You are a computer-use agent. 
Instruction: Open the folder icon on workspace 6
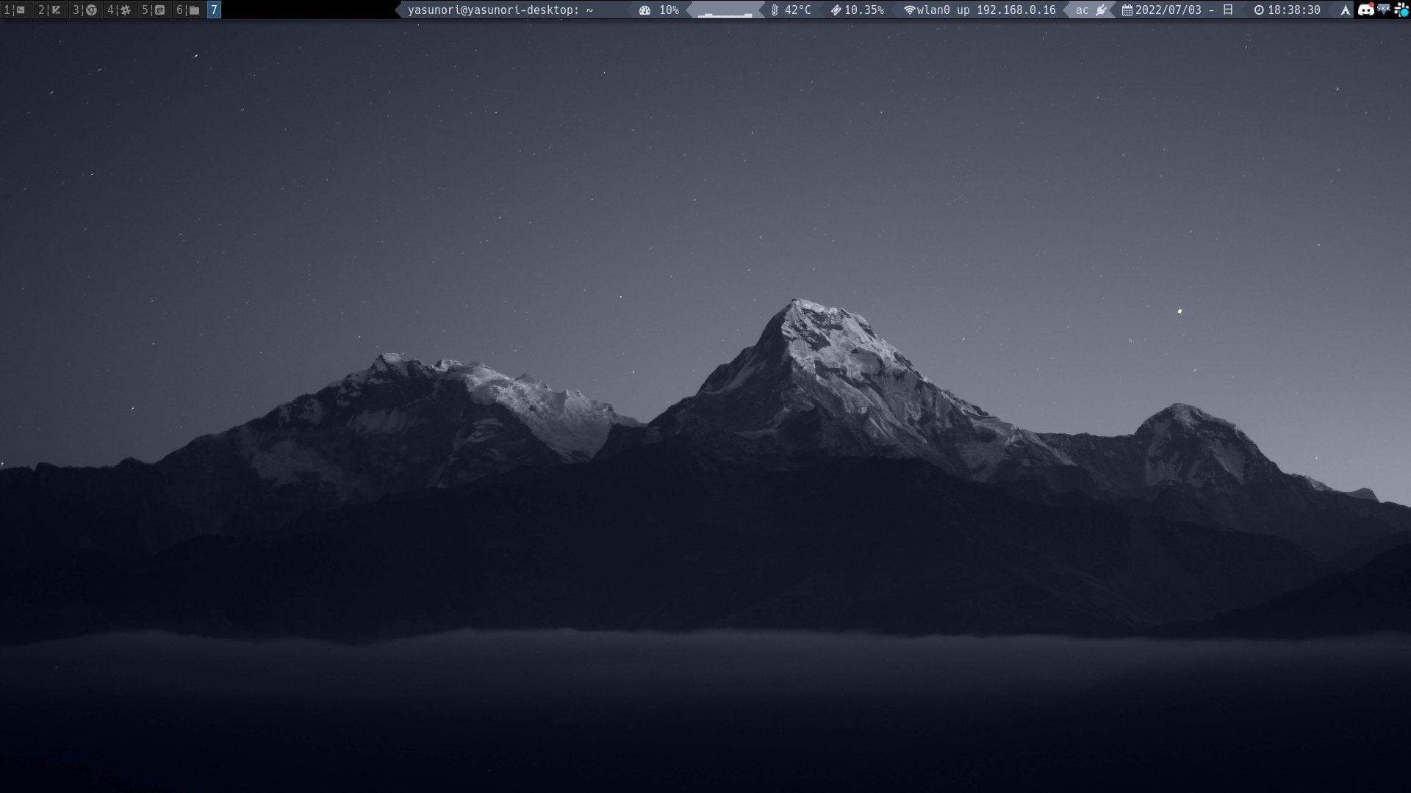tap(195, 10)
